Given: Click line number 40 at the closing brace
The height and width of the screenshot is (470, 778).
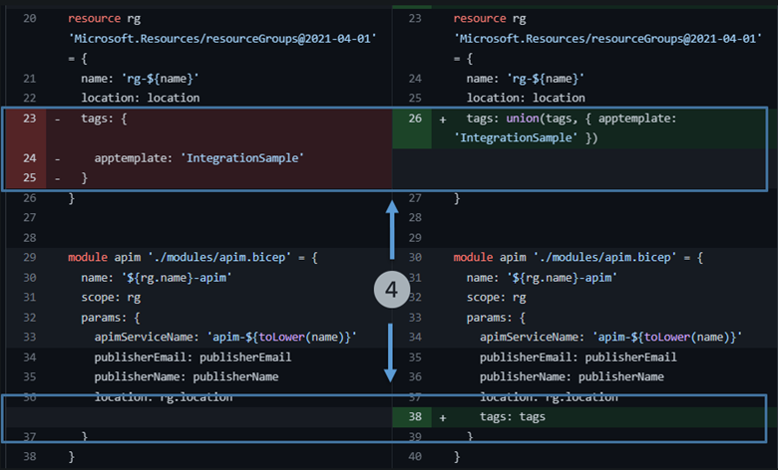Looking at the screenshot, I should click(415, 456).
